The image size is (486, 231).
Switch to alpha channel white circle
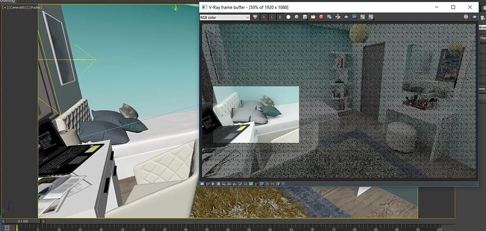coord(288,17)
